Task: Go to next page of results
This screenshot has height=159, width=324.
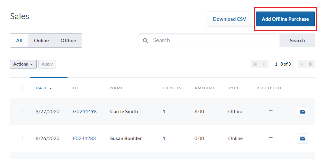Action: [302, 64]
